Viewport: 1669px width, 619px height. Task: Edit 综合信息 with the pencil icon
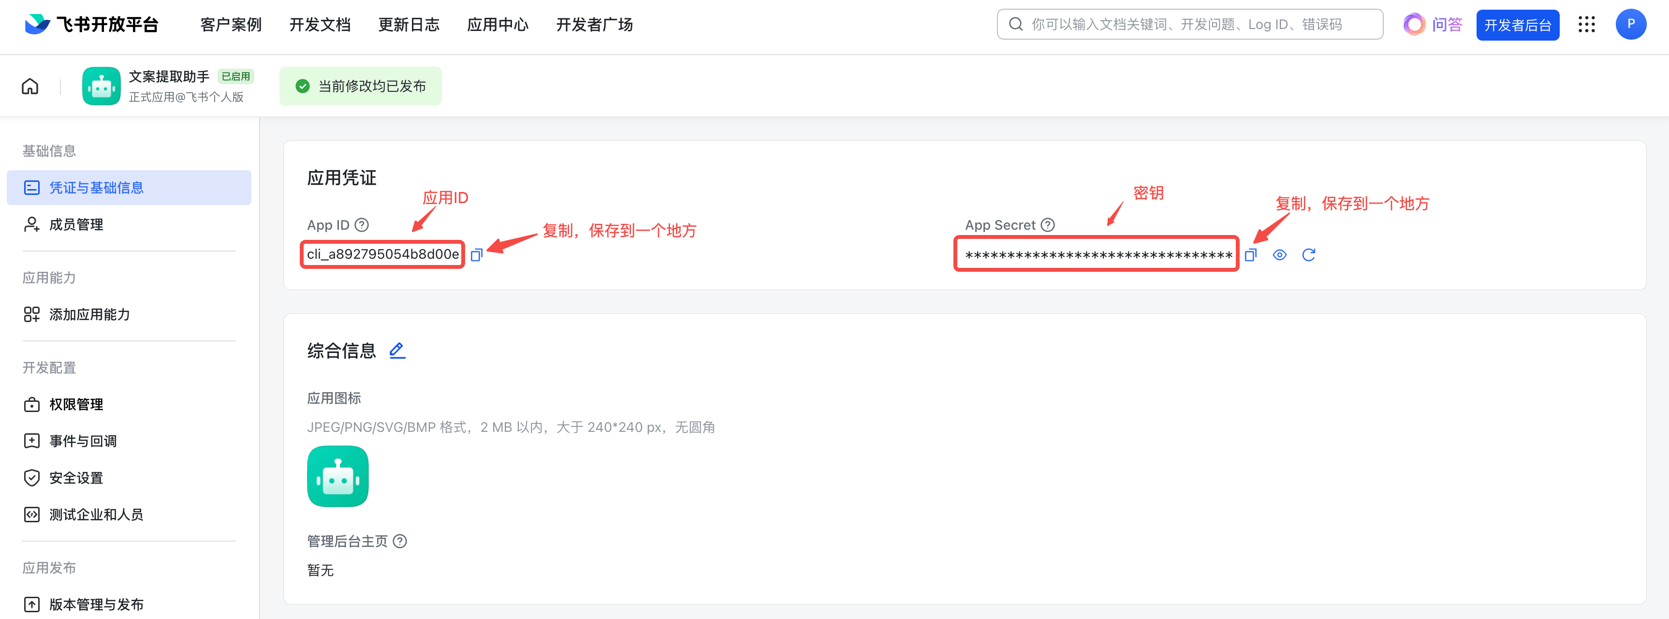pyautogui.click(x=397, y=351)
